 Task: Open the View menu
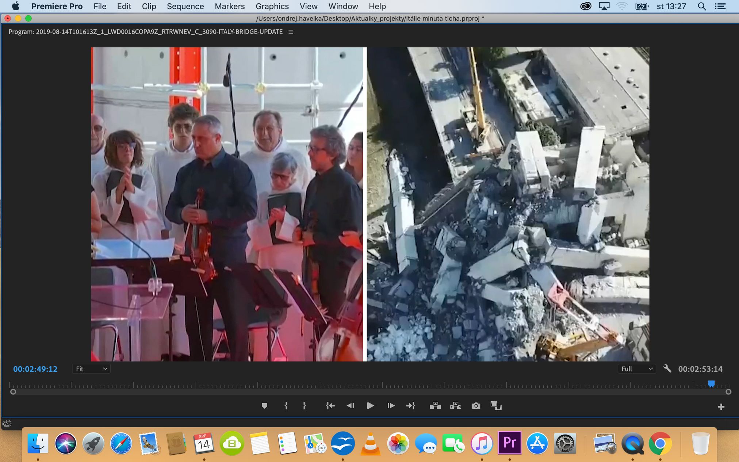(x=309, y=6)
